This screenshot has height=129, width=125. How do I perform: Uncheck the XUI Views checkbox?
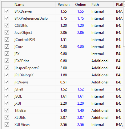(x=7, y=124)
